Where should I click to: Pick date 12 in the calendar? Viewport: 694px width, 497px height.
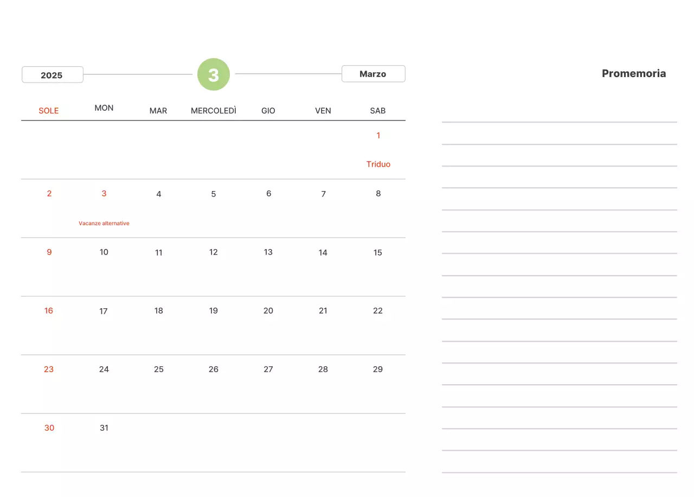pyautogui.click(x=214, y=252)
